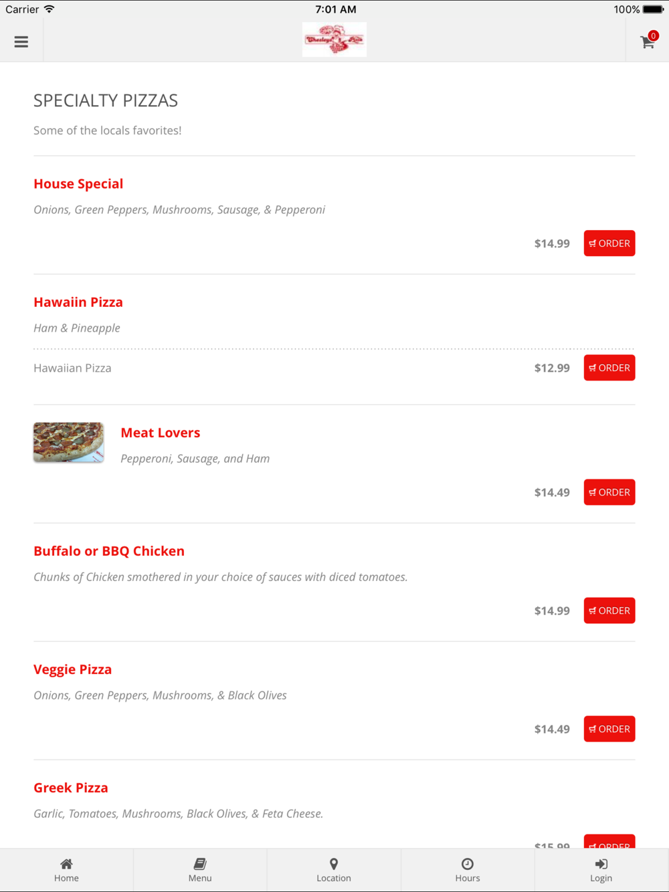Open the Login tab
Screen dimensions: 669x892
[x=601, y=870]
